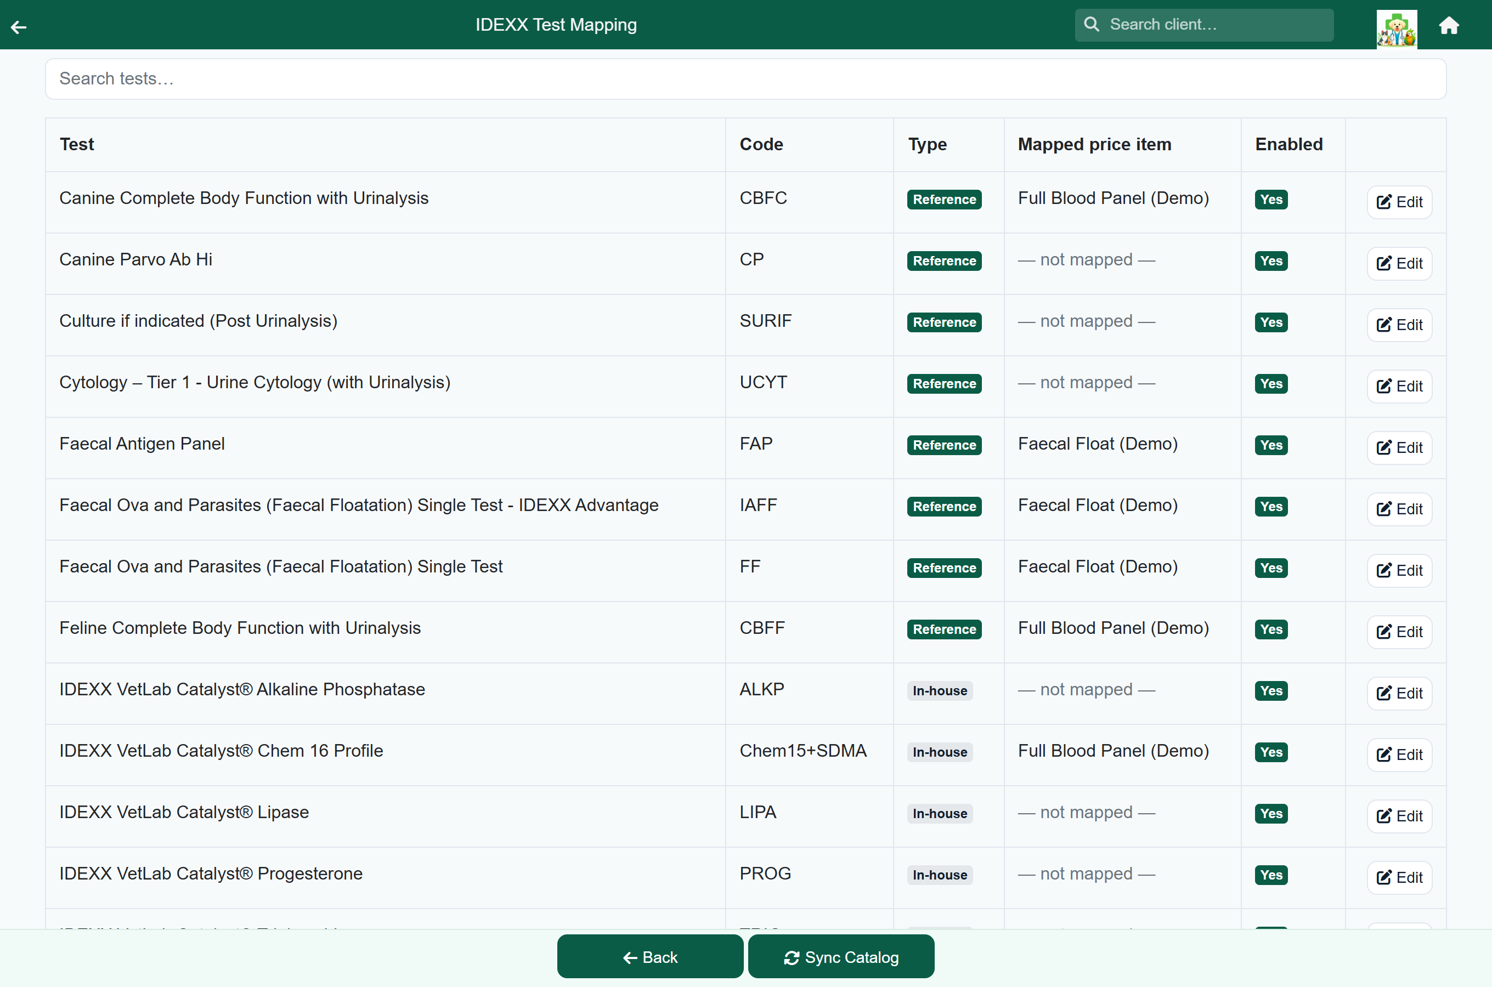Open the clinic logo avatar
Screen dimensions: 1492x987
[x=1397, y=29]
